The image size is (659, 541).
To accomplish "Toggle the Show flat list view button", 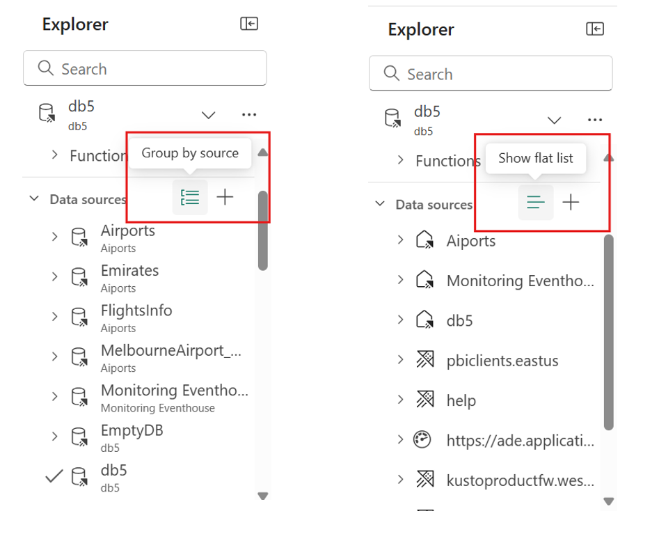I will (x=536, y=203).
